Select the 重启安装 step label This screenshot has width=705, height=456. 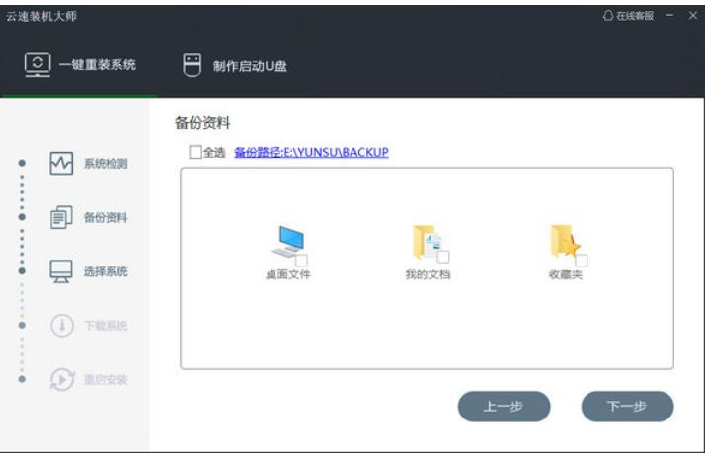[x=106, y=380]
